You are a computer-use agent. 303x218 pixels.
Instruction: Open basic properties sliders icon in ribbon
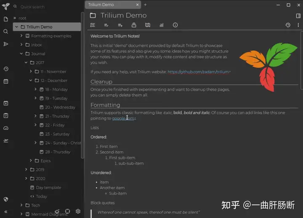93,25
